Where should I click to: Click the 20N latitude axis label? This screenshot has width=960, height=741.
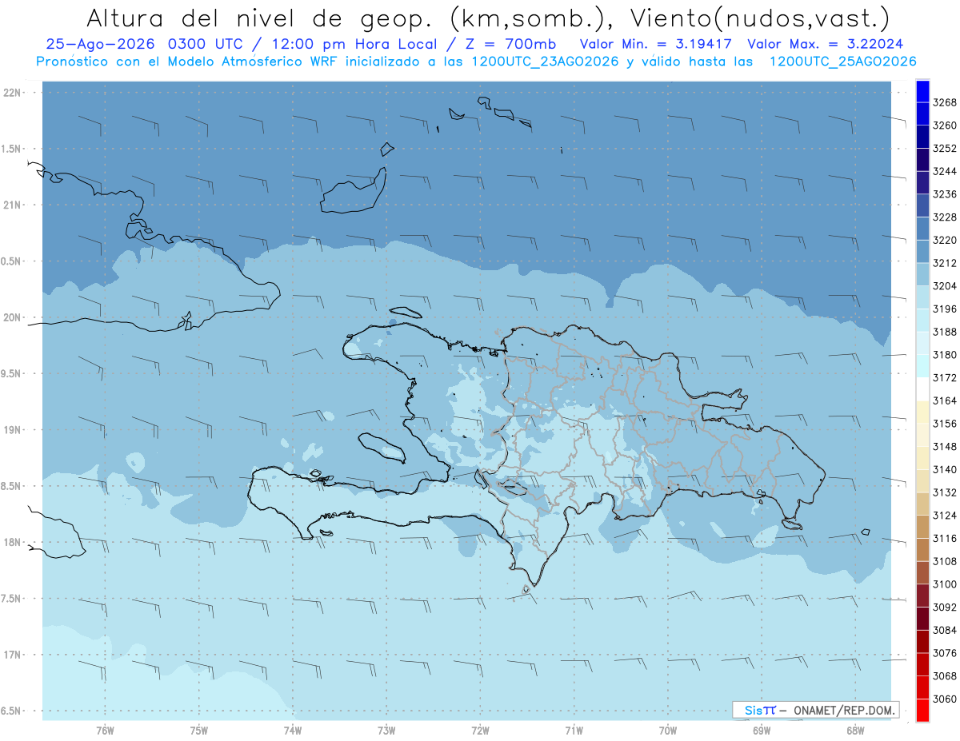pyautogui.click(x=12, y=317)
